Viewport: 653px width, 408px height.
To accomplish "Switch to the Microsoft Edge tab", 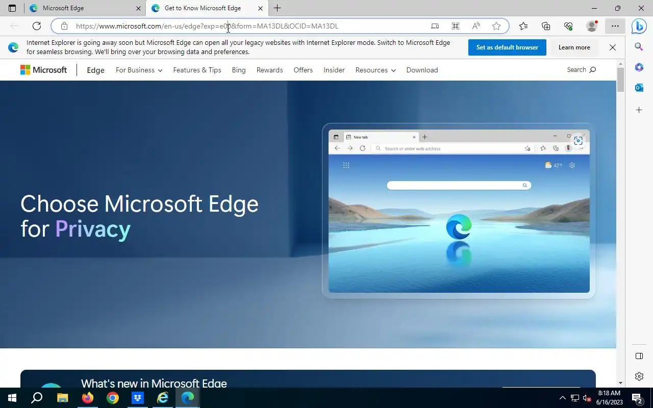I will [x=84, y=8].
